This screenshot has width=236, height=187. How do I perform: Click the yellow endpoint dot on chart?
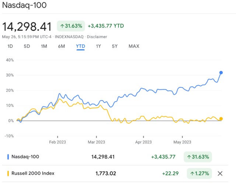[221, 119]
